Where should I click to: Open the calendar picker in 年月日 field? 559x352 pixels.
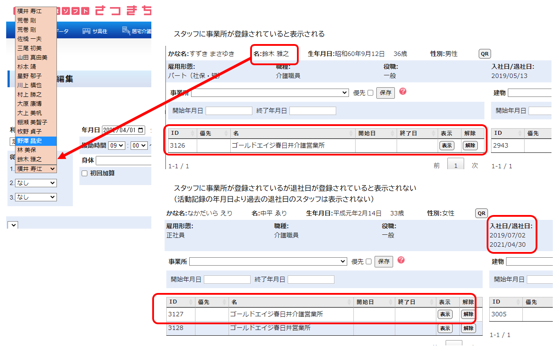click(x=141, y=130)
